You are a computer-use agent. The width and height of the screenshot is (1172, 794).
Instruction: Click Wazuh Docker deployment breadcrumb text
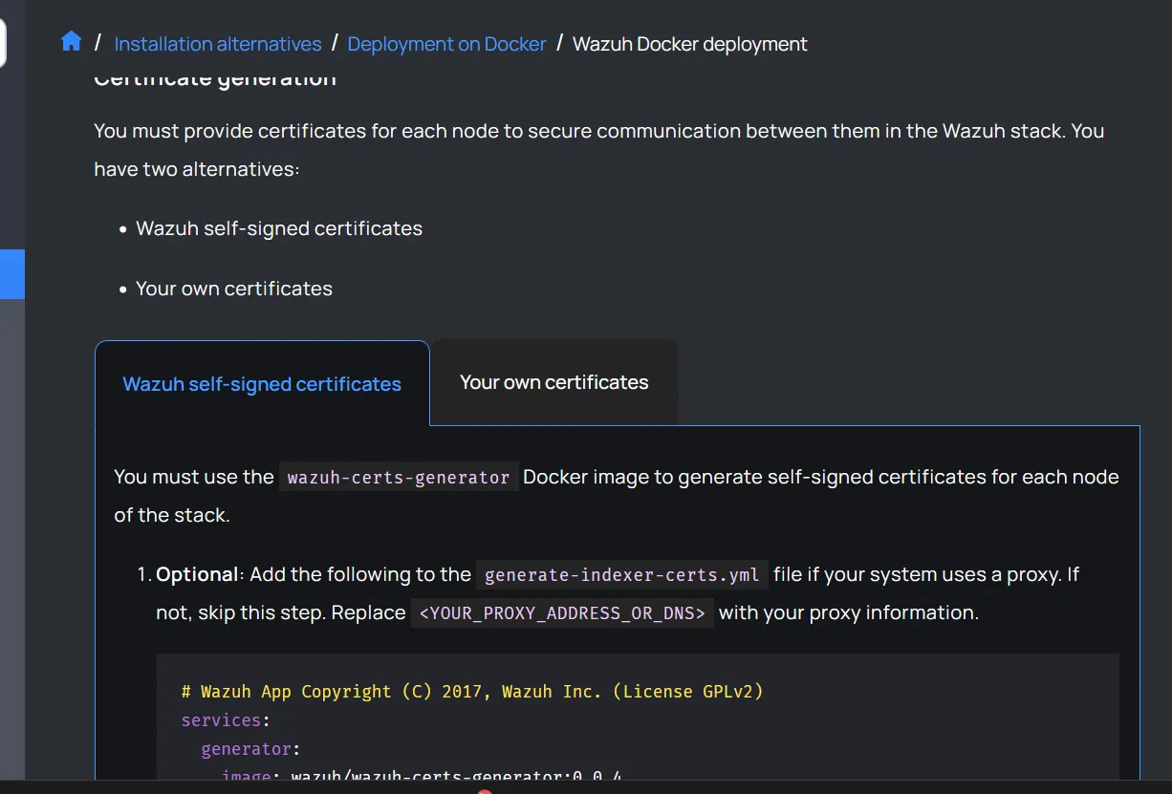pyautogui.click(x=689, y=44)
